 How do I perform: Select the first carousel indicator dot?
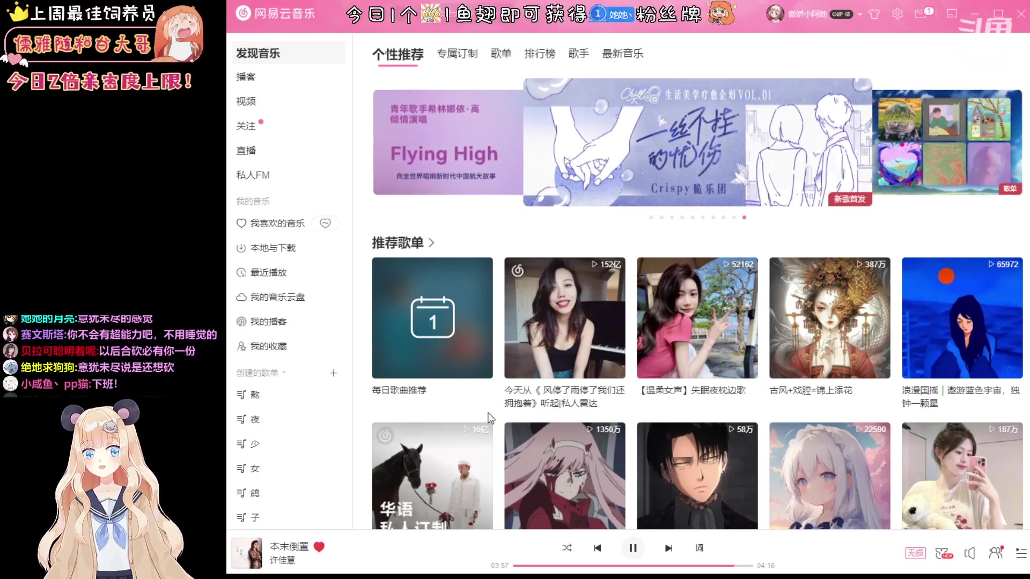(x=651, y=217)
